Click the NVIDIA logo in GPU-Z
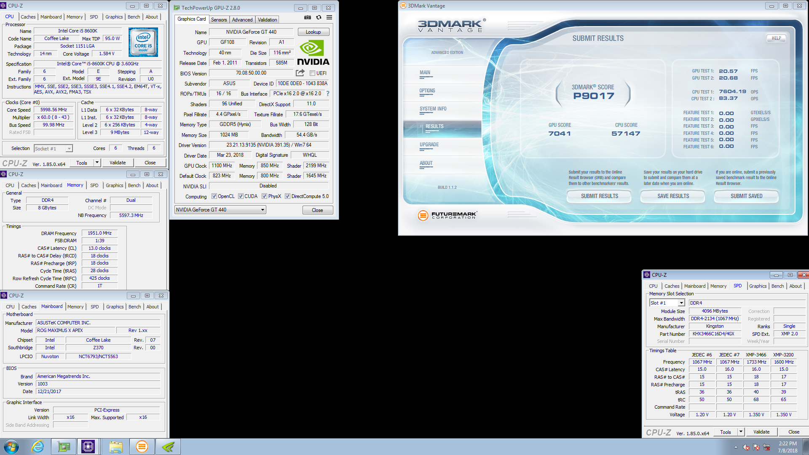 tap(313, 53)
